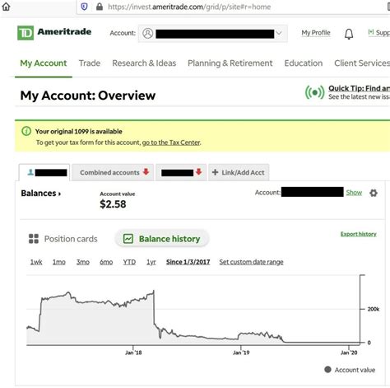Open the My Account menu
Viewport: 390px width, 388px height.
(44, 63)
